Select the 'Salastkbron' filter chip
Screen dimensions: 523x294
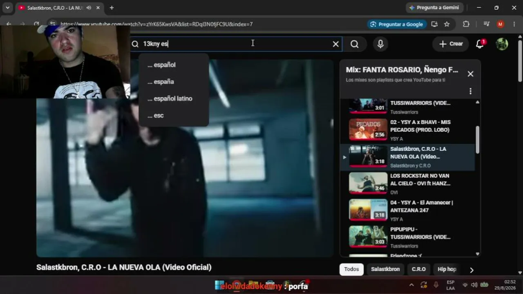[385, 269]
